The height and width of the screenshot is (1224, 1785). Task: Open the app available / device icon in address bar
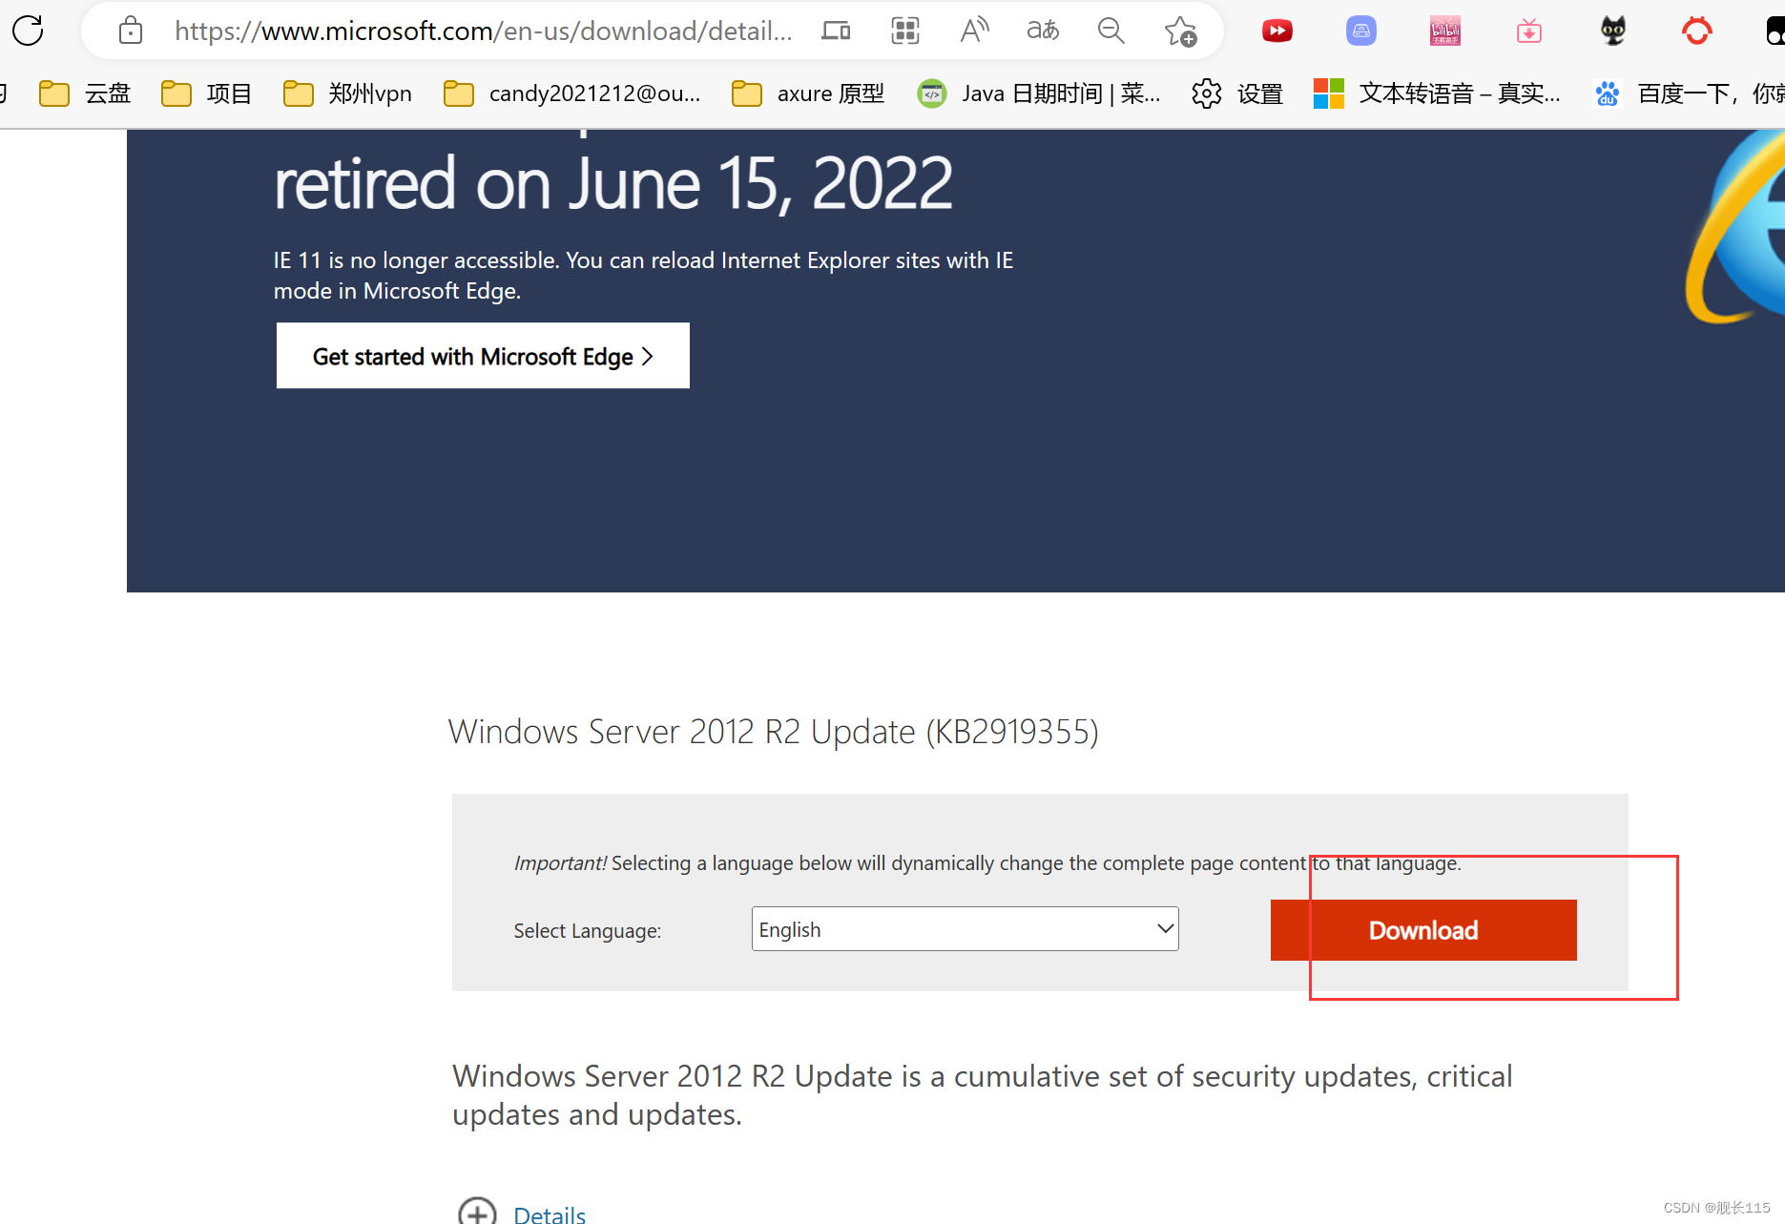point(836,31)
